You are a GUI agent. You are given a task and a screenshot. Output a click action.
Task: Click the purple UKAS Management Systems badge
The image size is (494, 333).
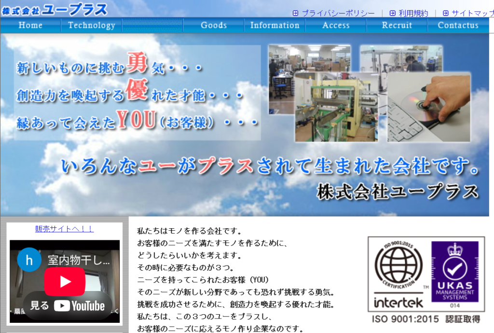[x=454, y=276]
